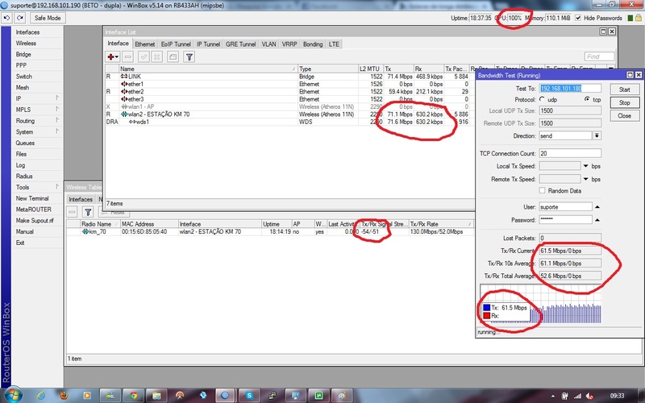Stop the running bandwidth test

624,102
